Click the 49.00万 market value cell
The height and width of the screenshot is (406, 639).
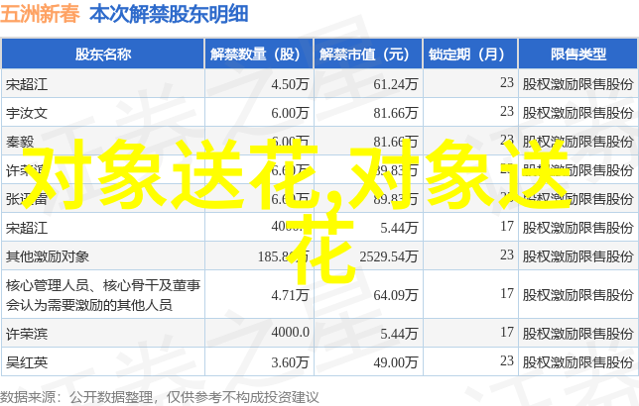[396, 362]
